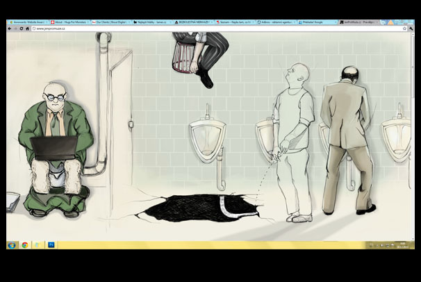
Task: Click the laptop on the seated man's lap
Action: click(53, 148)
